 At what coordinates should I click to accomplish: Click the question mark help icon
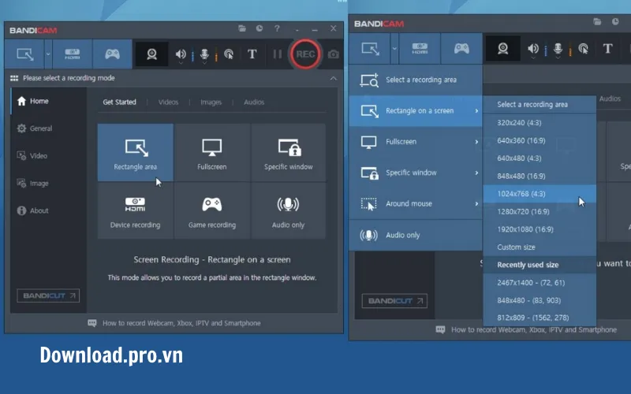(x=277, y=28)
